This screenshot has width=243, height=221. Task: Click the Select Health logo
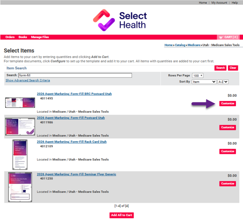pyautogui.click(x=120, y=20)
